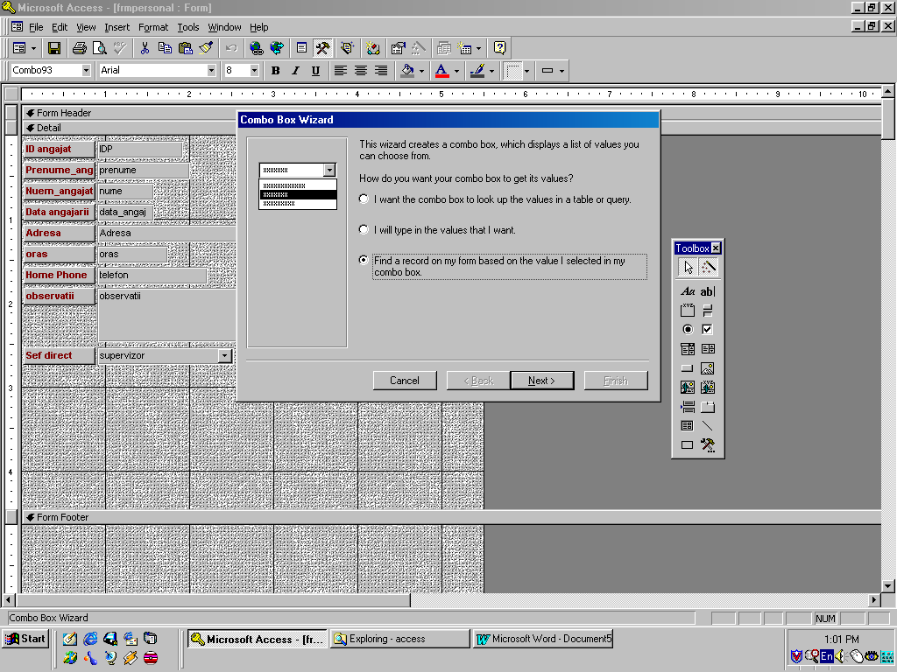Open the Tools menu
Viewport: 897px width, 672px height.
[187, 27]
